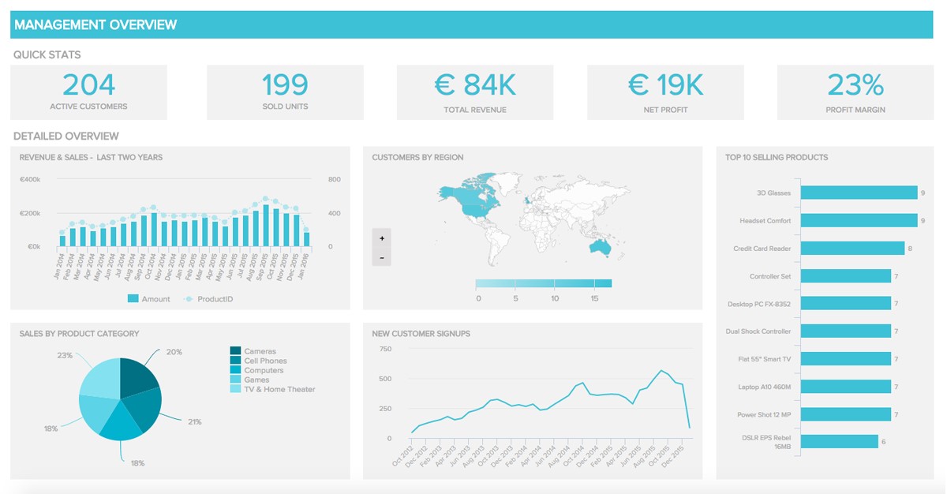Click the Desktop PC FX-8352 label
The image size is (947, 494).
tap(759, 304)
